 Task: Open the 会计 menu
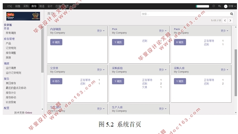(50, 6)
